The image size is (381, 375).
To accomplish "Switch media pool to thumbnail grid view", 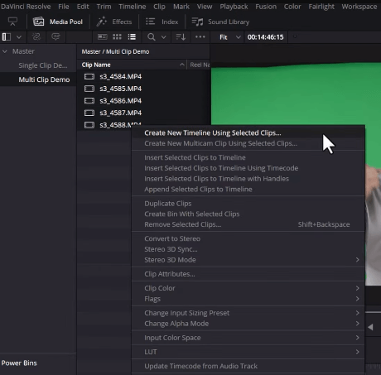I will pos(117,37).
